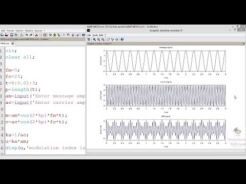Click code line 'fc=25;'
Screen dimensions: 246x184
[14, 77]
